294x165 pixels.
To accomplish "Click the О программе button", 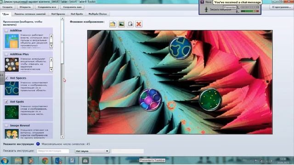I will 281,7.
